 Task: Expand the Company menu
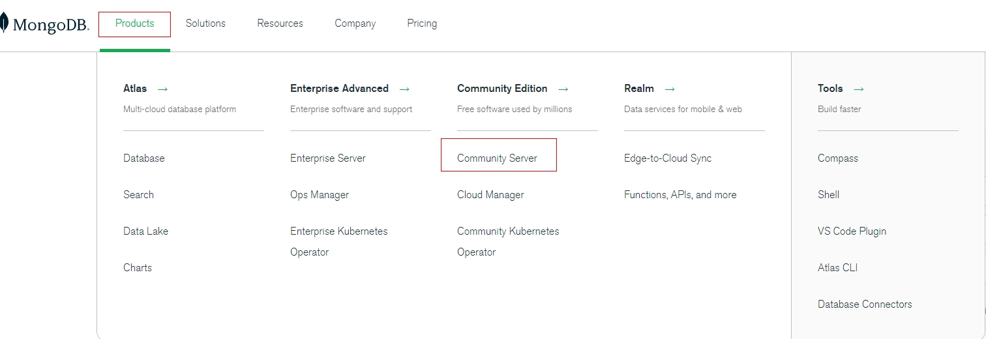point(355,23)
